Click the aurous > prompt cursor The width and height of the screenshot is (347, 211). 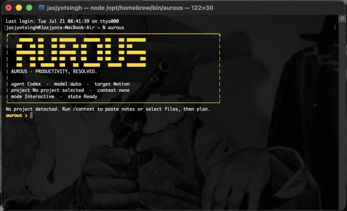tap(31, 115)
